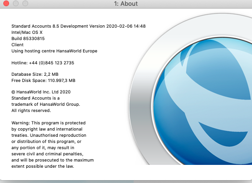Viewport: 252px width, 183px height.
Task: Click 'extent possible under the law.' line
Action: 42,166
